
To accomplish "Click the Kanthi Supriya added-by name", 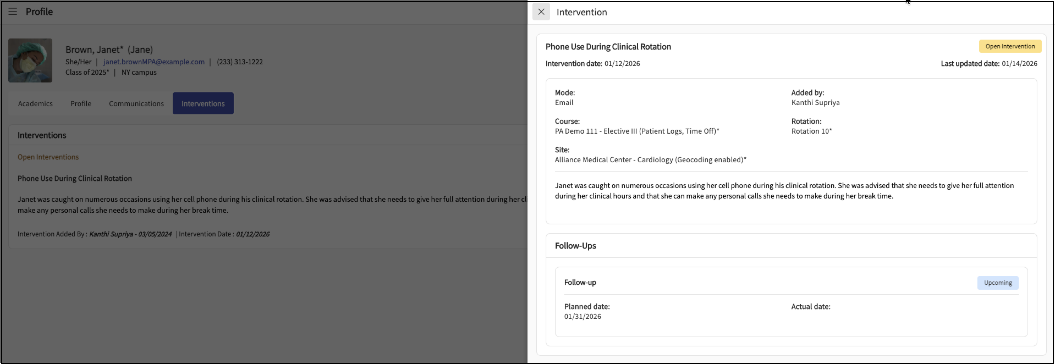I will pos(815,103).
